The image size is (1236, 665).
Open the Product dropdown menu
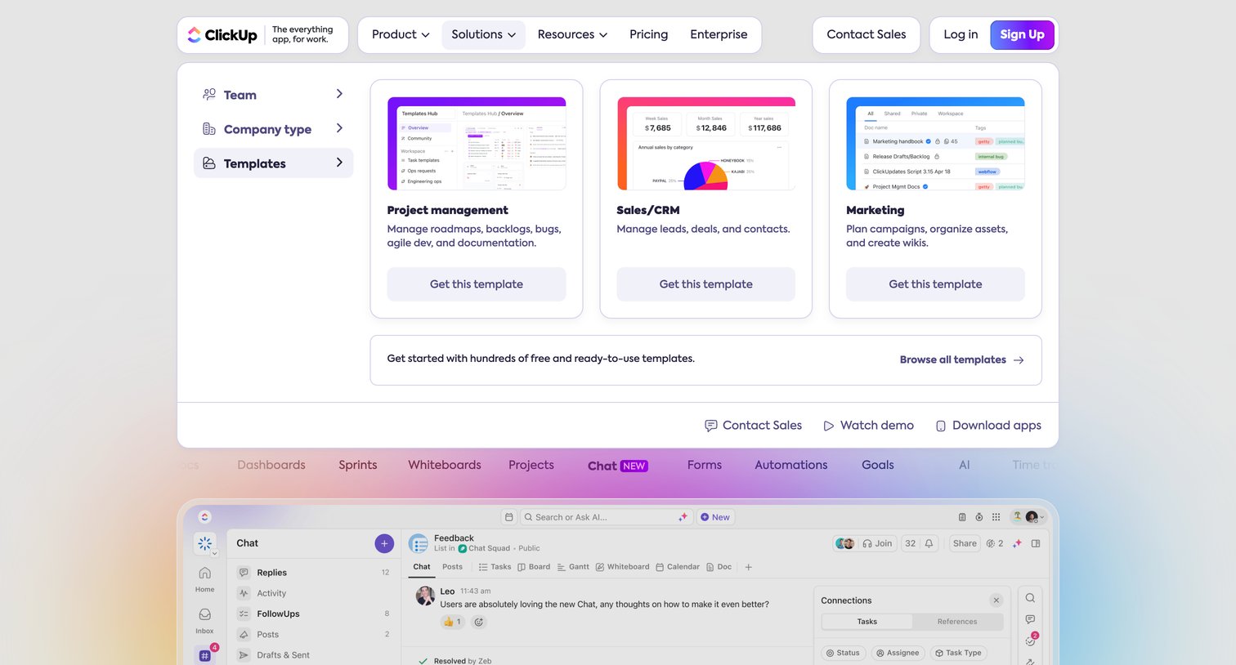coord(401,34)
